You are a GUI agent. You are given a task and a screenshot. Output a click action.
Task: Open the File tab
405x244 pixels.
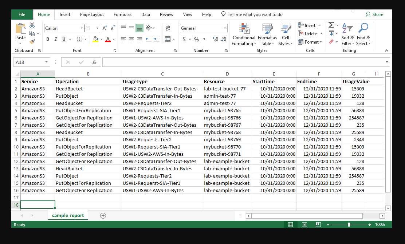(x=22, y=15)
